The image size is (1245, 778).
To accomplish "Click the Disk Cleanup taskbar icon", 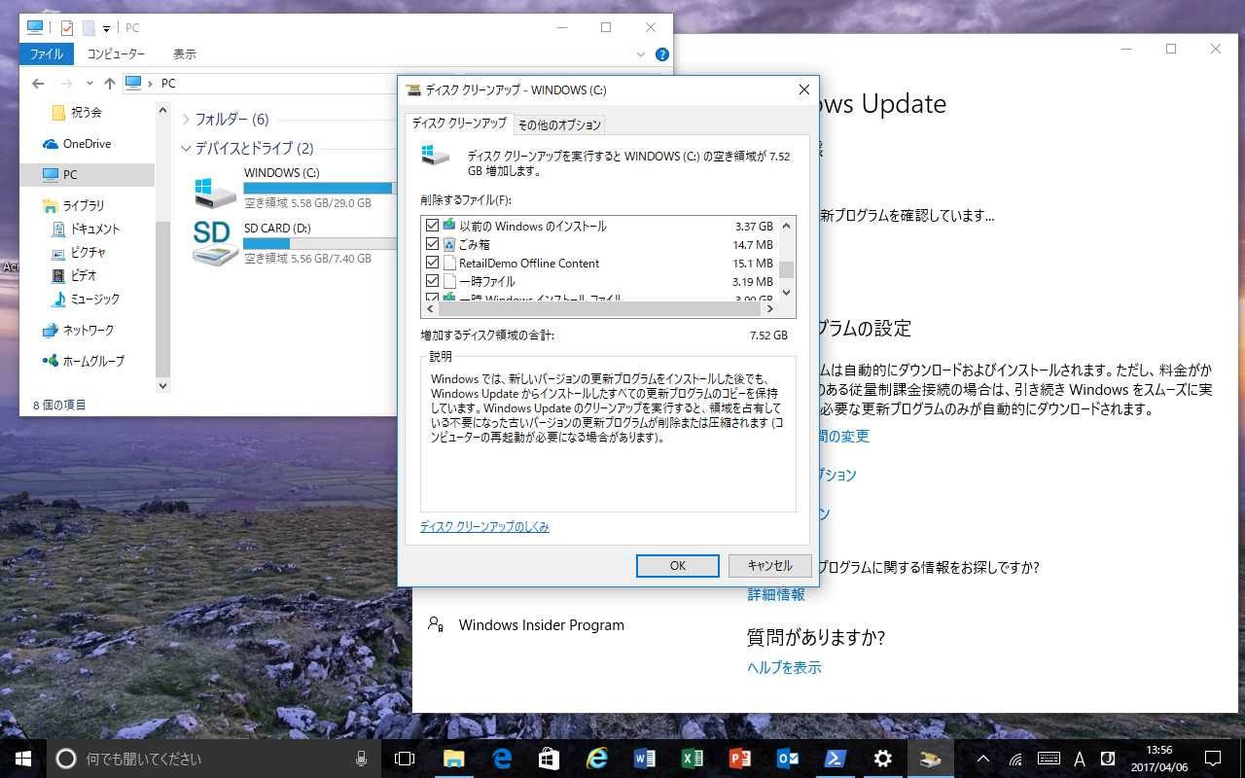I will click(931, 759).
